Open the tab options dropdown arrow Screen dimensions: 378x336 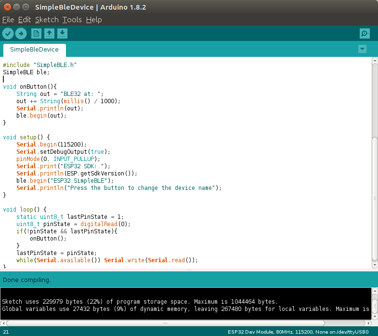(x=362, y=49)
